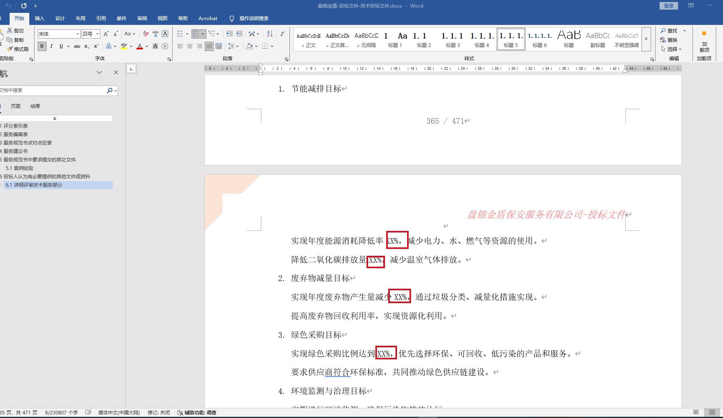Open the Design (设计) ribbon tab
Image resolution: width=723 pixels, height=418 pixels.
60,18
